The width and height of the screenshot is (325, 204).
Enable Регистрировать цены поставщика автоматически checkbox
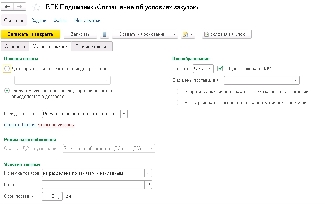click(x=175, y=102)
